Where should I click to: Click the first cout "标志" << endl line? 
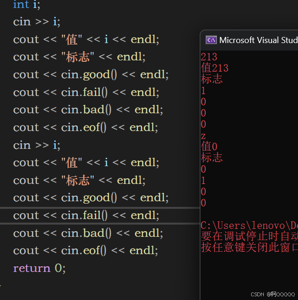coord(79,57)
